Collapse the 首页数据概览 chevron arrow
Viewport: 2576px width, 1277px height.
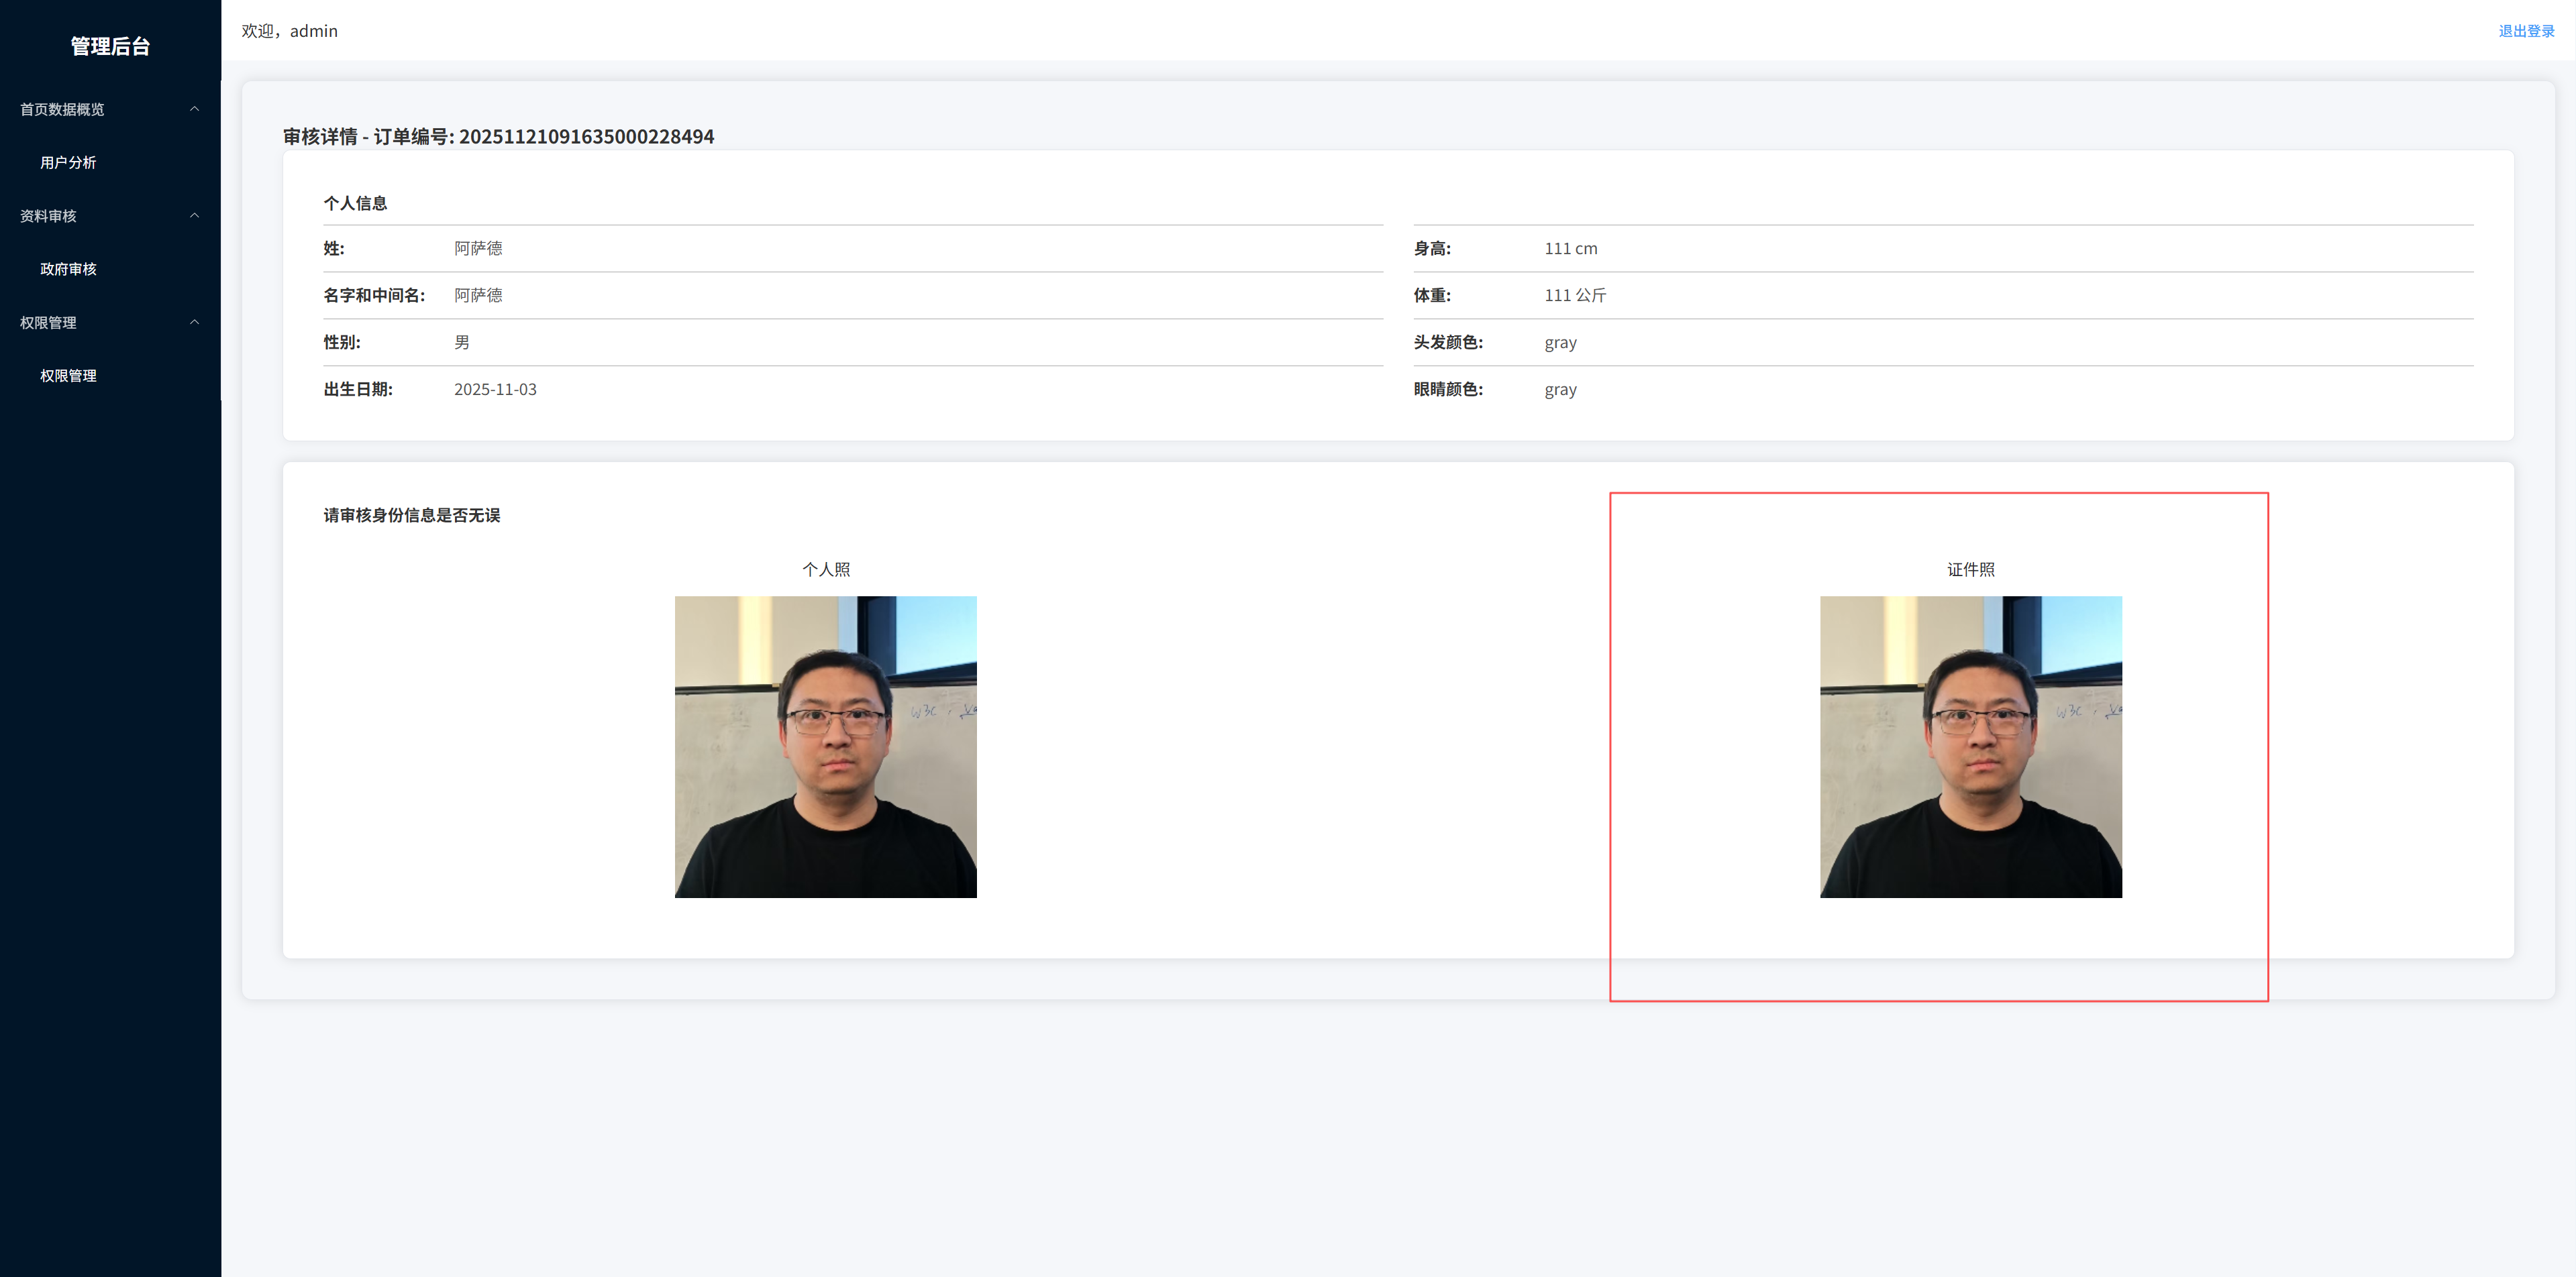coord(194,109)
